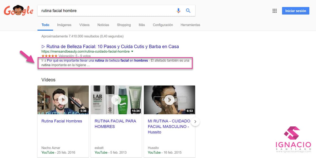Expand the Más menu
Viewport: 316px width, 158px height.
[142, 25]
